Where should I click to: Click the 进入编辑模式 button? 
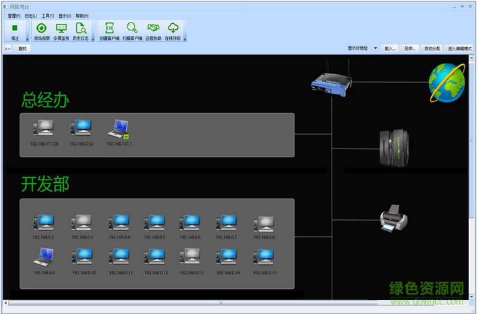point(460,48)
